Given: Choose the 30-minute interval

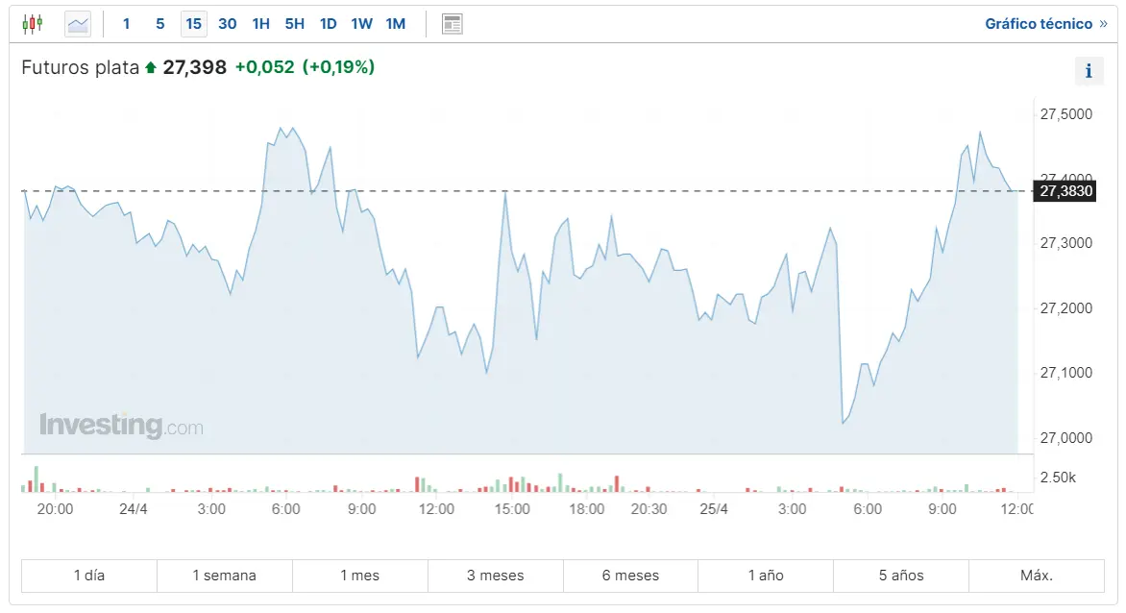Looking at the screenshot, I should coord(227,24).
